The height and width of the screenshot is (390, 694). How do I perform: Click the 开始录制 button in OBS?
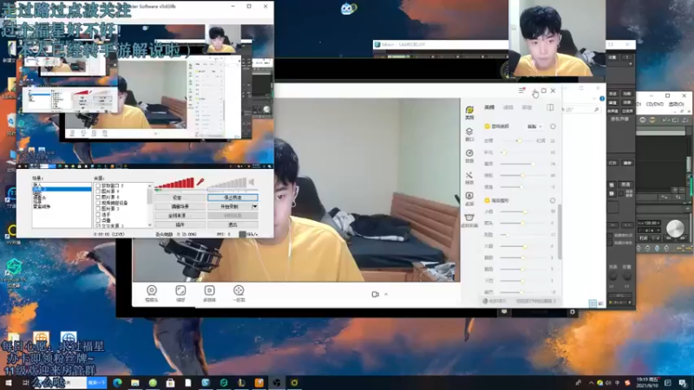229,206
